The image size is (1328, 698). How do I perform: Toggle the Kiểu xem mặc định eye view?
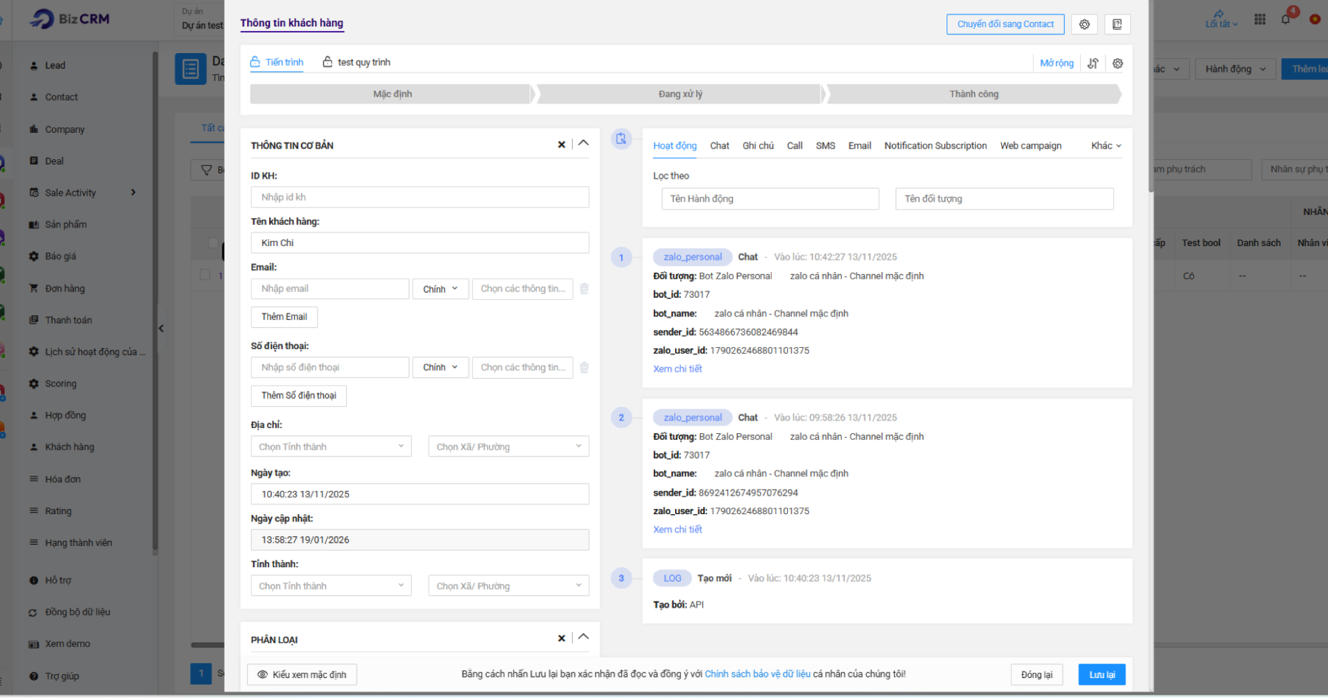pos(302,675)
